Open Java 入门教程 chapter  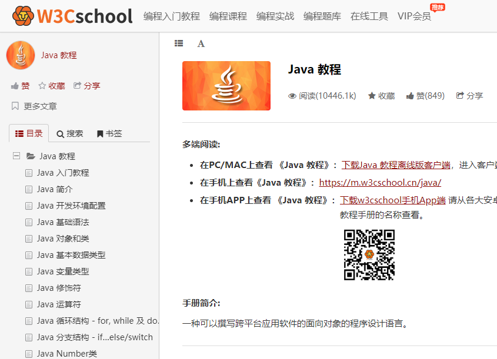click(x=63, y=173)
